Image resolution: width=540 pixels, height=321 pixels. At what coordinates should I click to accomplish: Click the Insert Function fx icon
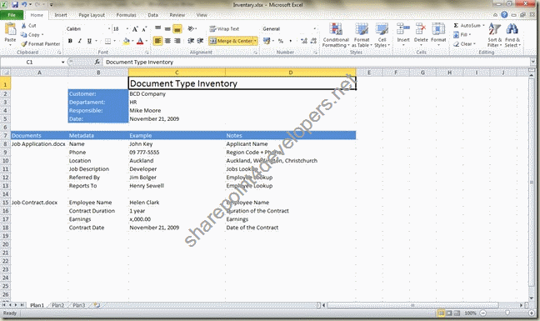pos(97,62)
